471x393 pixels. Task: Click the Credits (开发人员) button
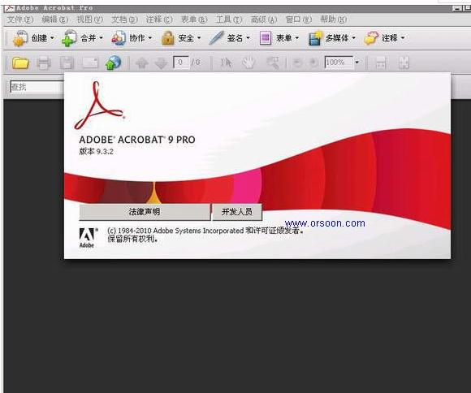click(x=237, y=212)
